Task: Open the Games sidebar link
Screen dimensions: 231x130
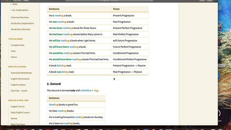Action: [14, 118]
